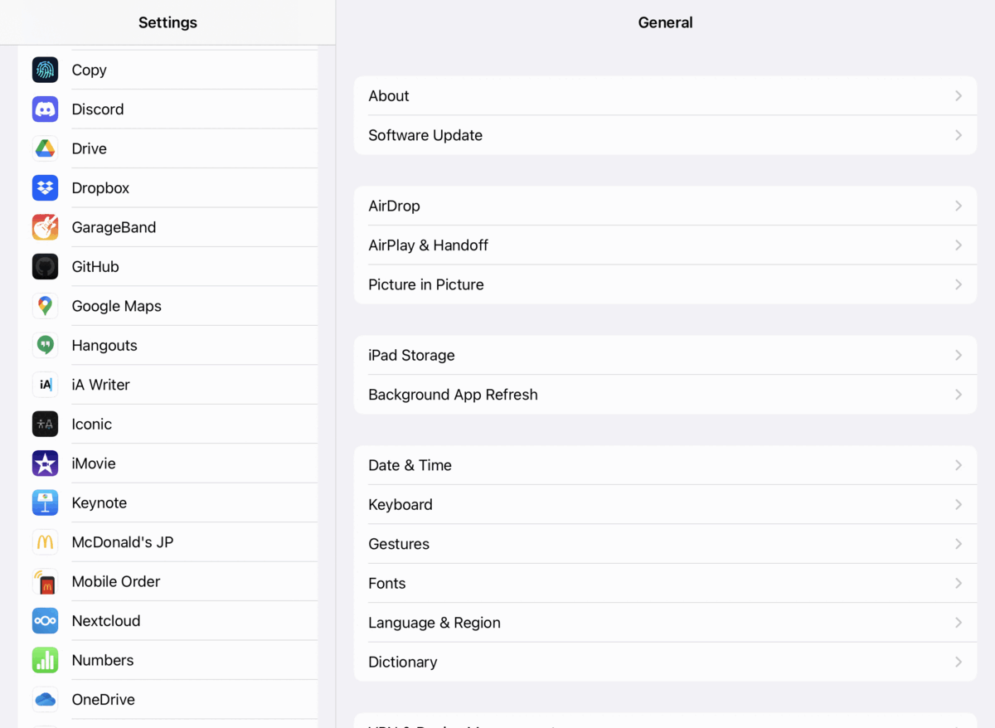Select "Numbers" in the sidebar
Image resolution: width=995 pixels, height=728 pixels.
(x=103, y=660)
